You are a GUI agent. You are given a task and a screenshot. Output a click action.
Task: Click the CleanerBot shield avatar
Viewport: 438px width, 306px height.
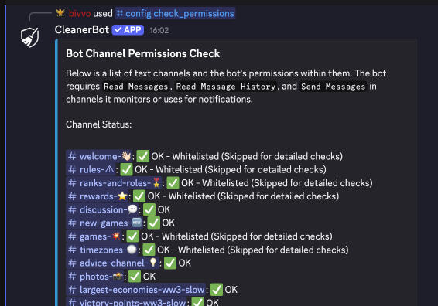pyautogui.click(x=29, y=37)
